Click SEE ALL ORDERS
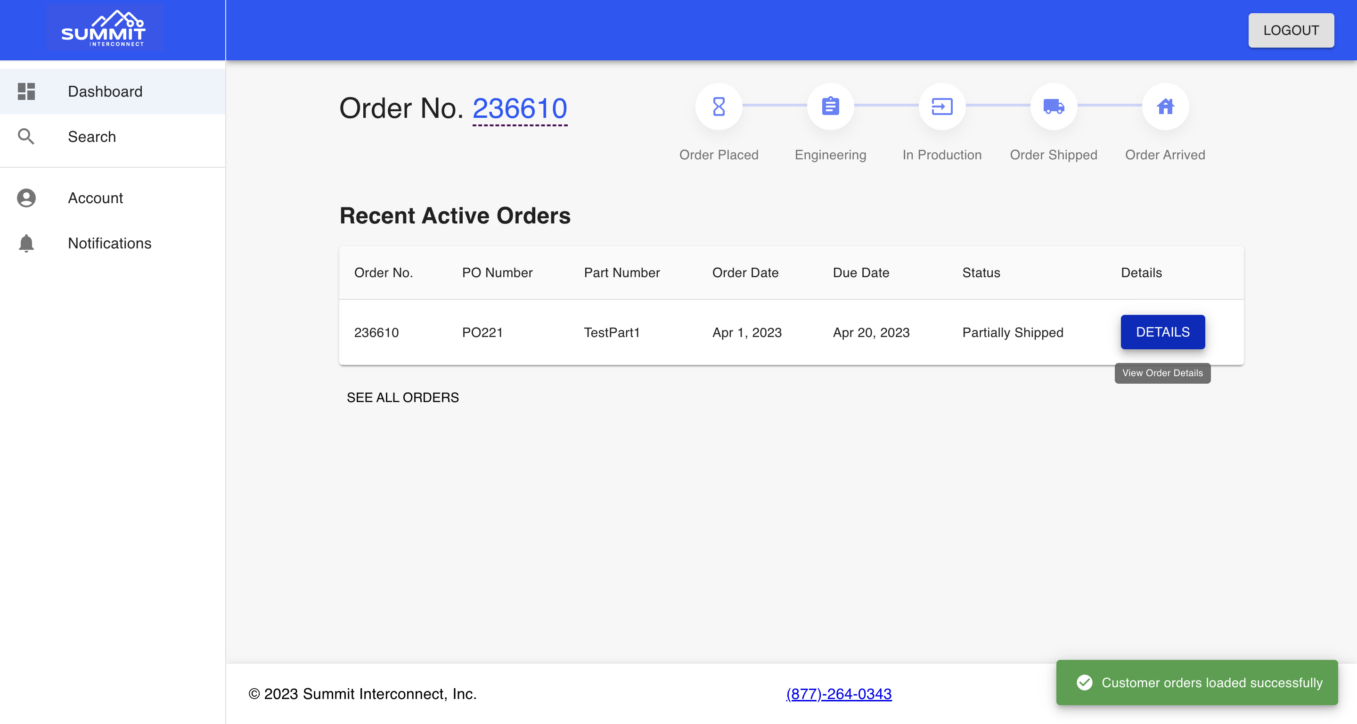 (402, 397)
